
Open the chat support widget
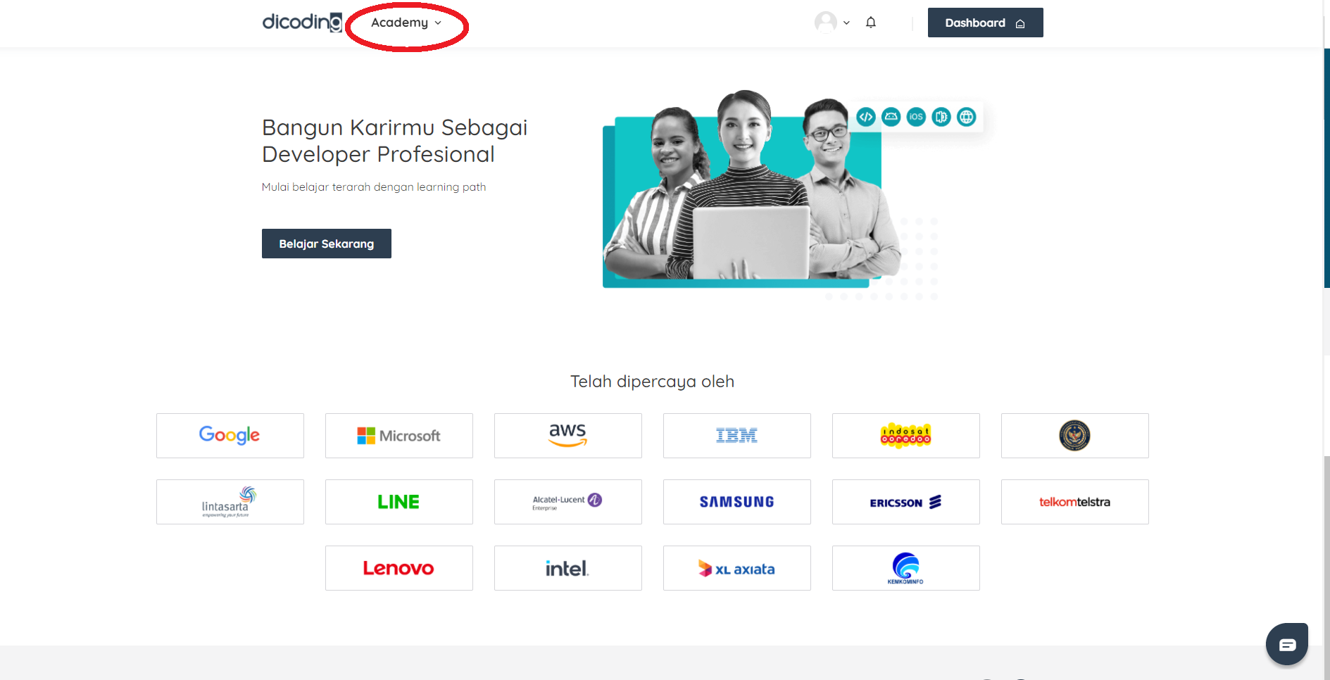coord(1286,643)
